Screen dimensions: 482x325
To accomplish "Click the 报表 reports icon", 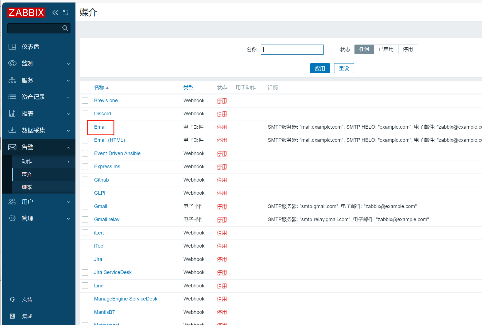I will pyautogui.click(x=12, y=113).
